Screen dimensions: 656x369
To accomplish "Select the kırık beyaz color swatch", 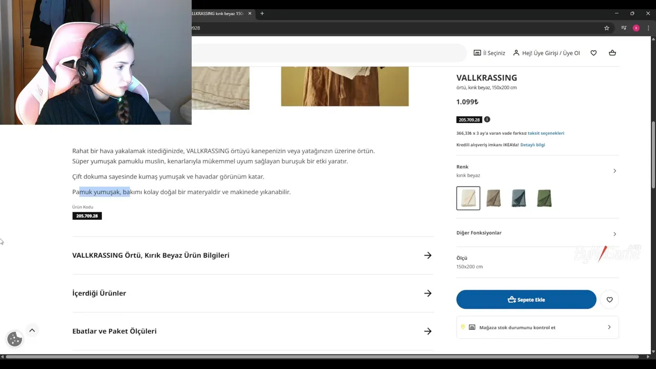I will (x=468, y=198).
